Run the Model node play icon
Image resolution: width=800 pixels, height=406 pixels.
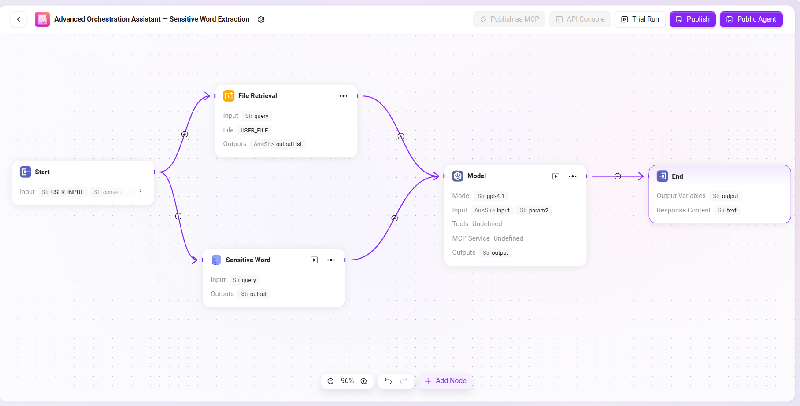556,176
